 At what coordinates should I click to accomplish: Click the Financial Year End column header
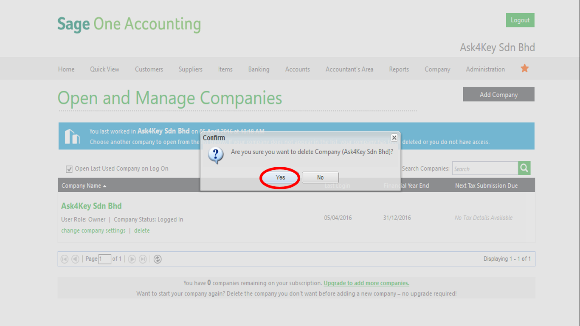tap(406, 185)
